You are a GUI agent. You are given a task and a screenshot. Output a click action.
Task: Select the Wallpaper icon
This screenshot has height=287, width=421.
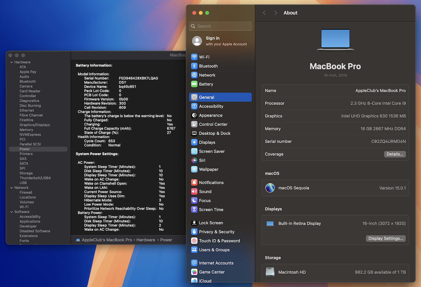coord(194,169)
